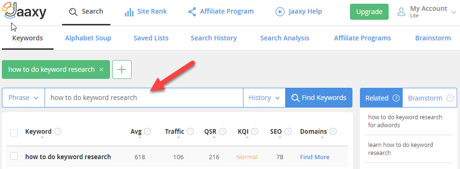Open Jaaxy Help play icon
Image resolution: width=460 pixels, height=169 pixels.
tap(280, 12)
